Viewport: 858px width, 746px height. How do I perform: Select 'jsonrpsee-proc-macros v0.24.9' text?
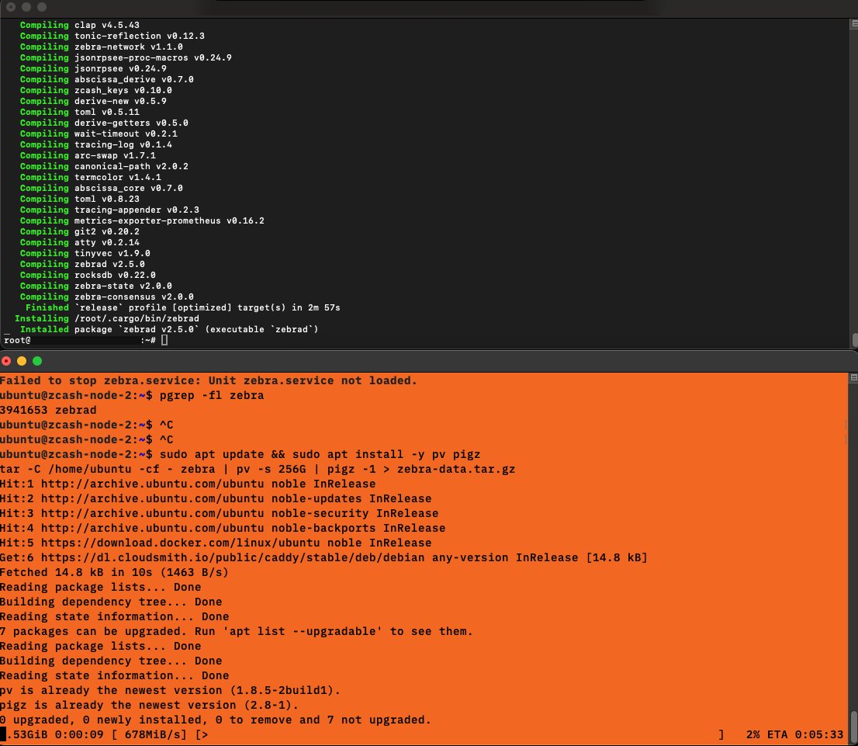(x=154, y=57)
